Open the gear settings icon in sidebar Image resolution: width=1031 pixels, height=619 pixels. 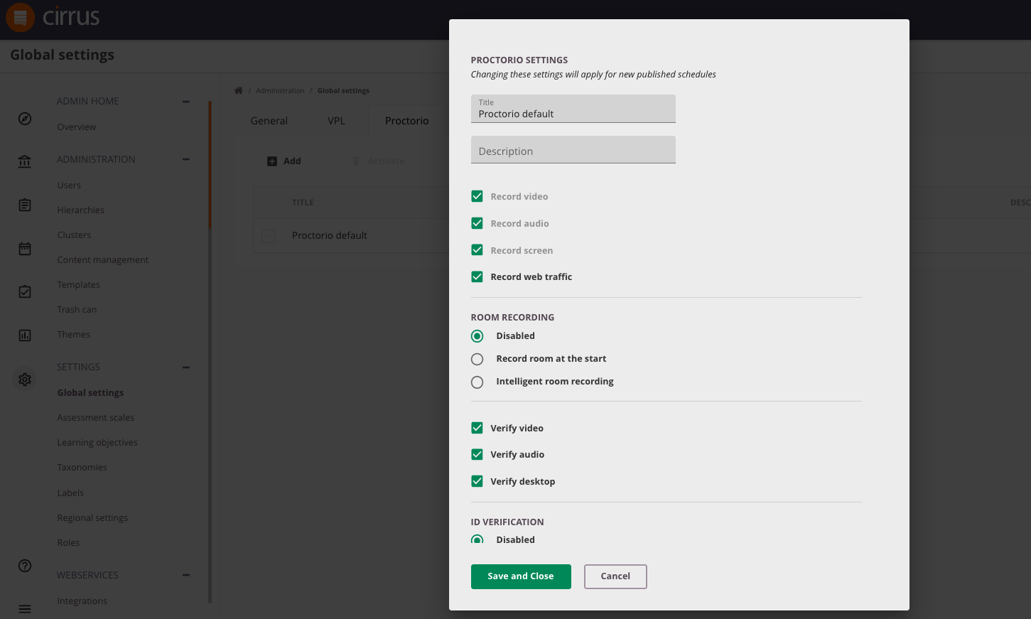[25, 380]
